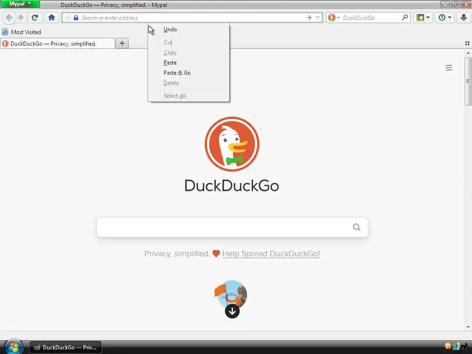Click the orange system tray icon

tap(448, 346)
